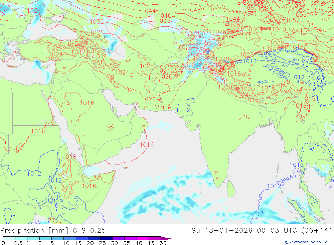Click the Precipitation [mm] GFS 0.25 title
Image resolution: width=334 pixels, height=245 pixels.
point(53,231)
